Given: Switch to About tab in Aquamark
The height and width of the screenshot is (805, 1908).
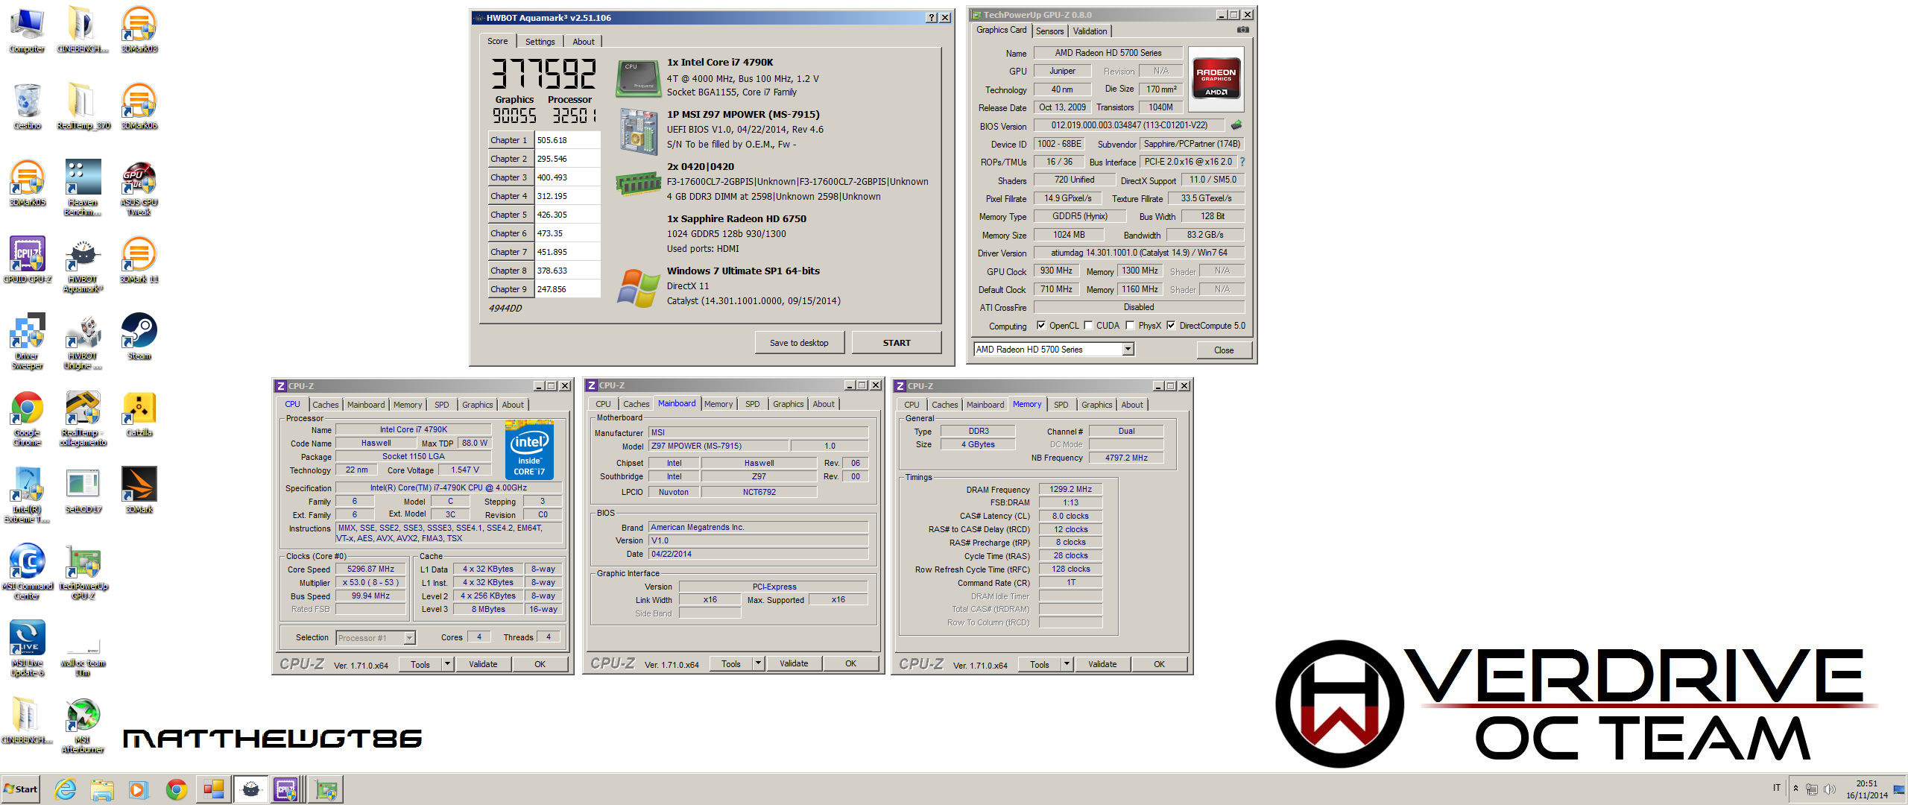Looking at the screenshot, I should coord(584,42).
